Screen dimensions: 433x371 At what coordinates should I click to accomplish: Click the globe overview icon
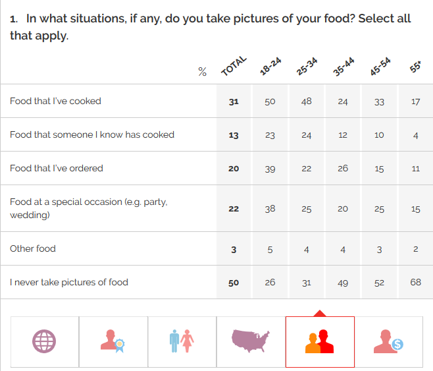pyautogui.click(x=45, y=341)
